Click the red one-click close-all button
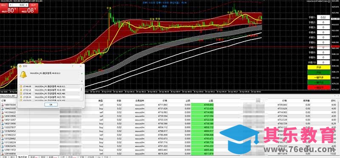Viewport: 340px width, 158px height. tap(319, 88)
